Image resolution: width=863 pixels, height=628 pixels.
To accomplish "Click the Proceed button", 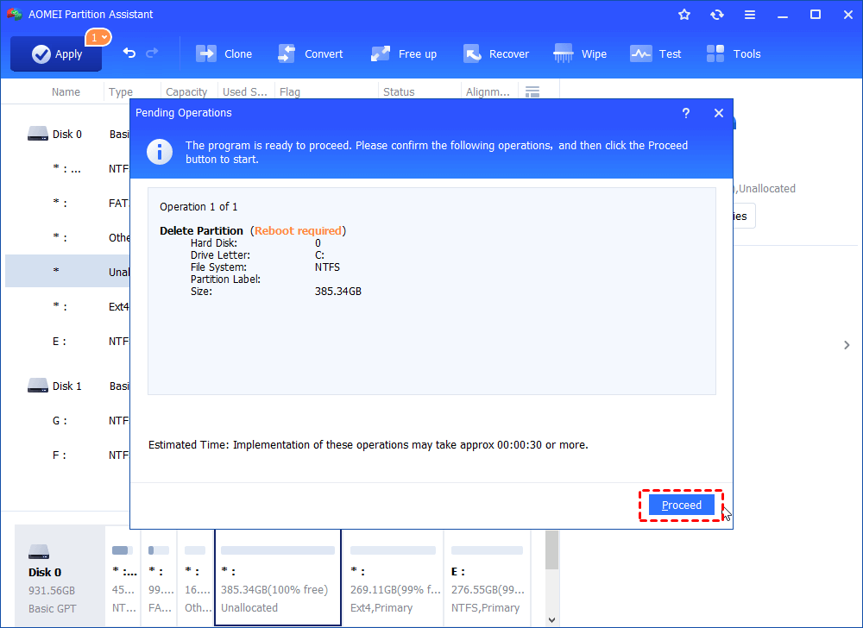I will pyautogui.click(x=681, y=505).
